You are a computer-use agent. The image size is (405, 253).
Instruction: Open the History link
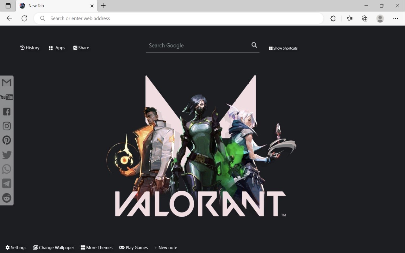[30, 48]
